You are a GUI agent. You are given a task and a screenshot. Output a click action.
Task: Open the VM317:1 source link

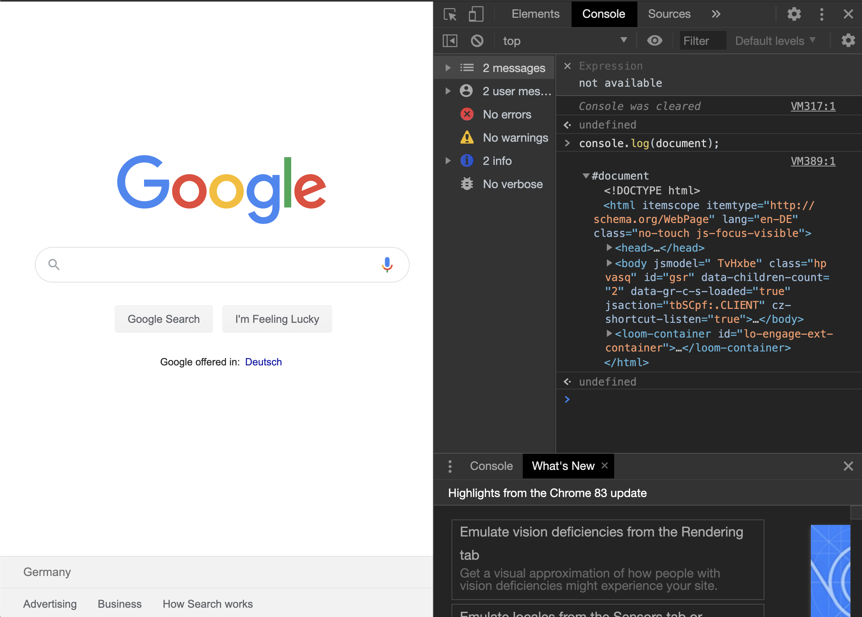[813, 106]
